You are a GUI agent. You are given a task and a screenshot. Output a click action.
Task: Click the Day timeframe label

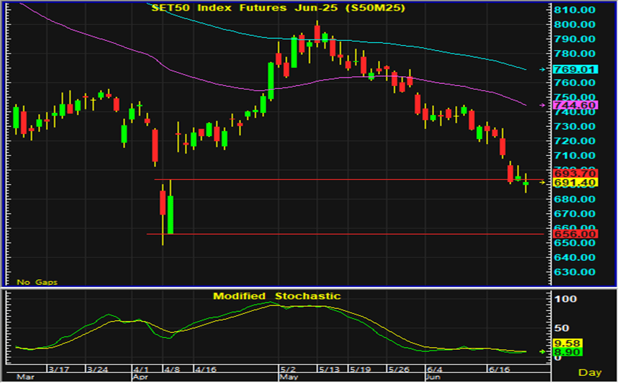590,372
